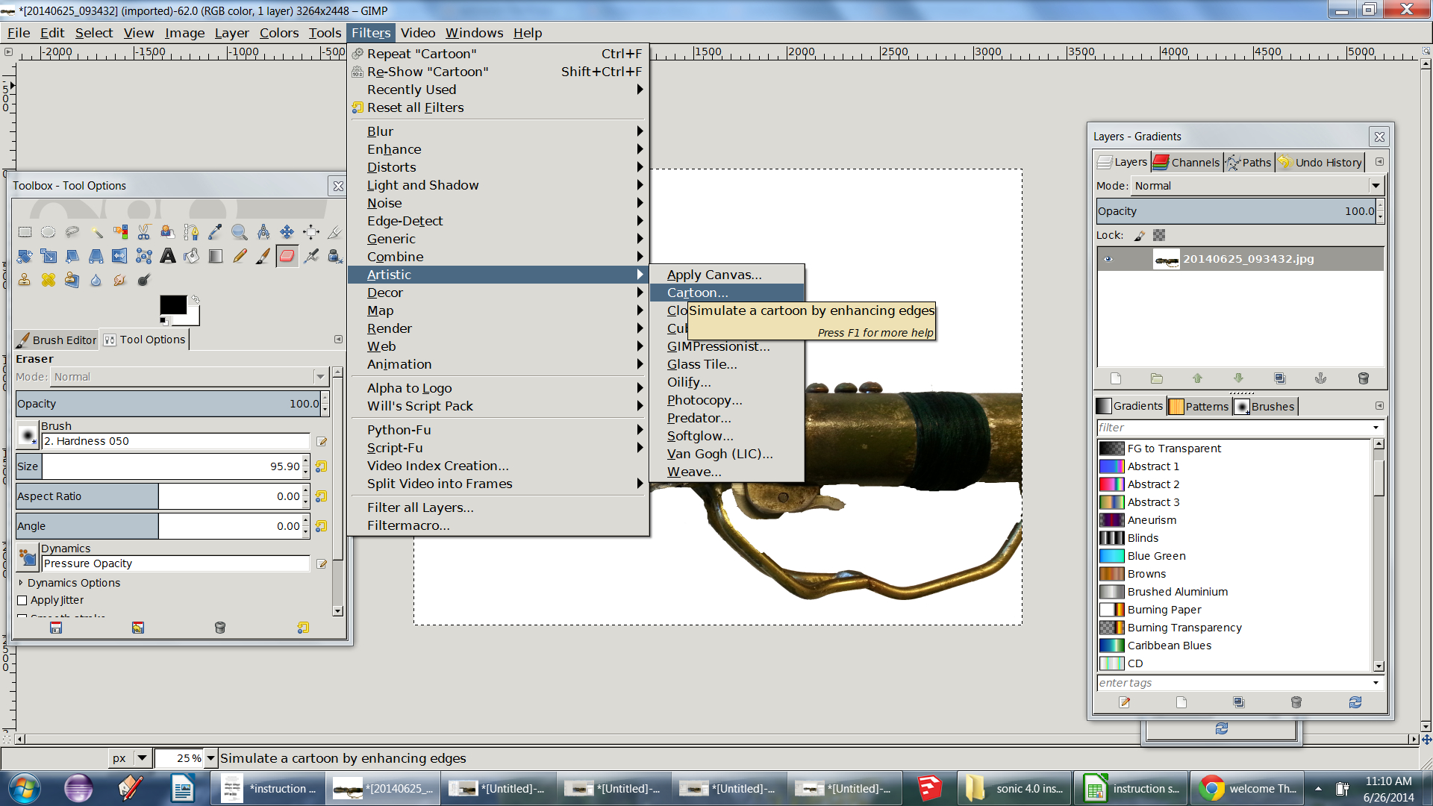Open the px unit dropdown in status bar
Screen dimensions: 1433x806
point(142,758)
